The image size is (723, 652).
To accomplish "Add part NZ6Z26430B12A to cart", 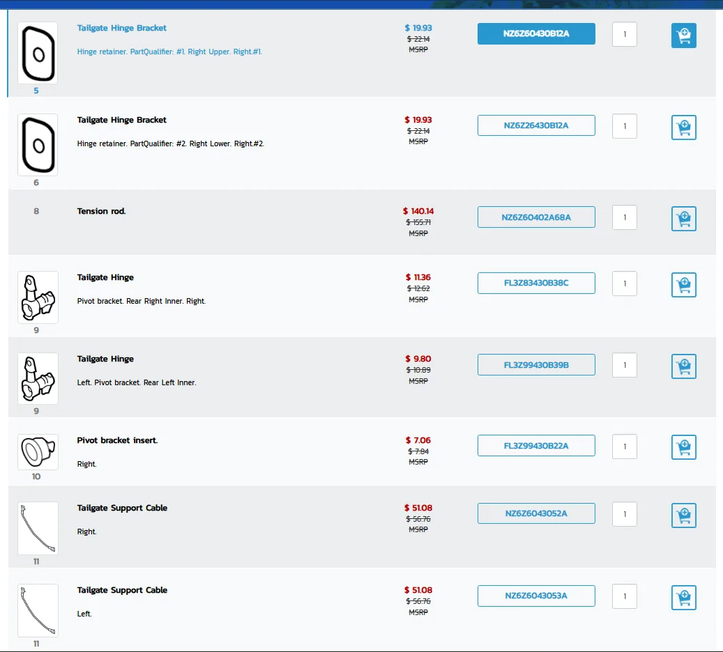I will 683,127.
